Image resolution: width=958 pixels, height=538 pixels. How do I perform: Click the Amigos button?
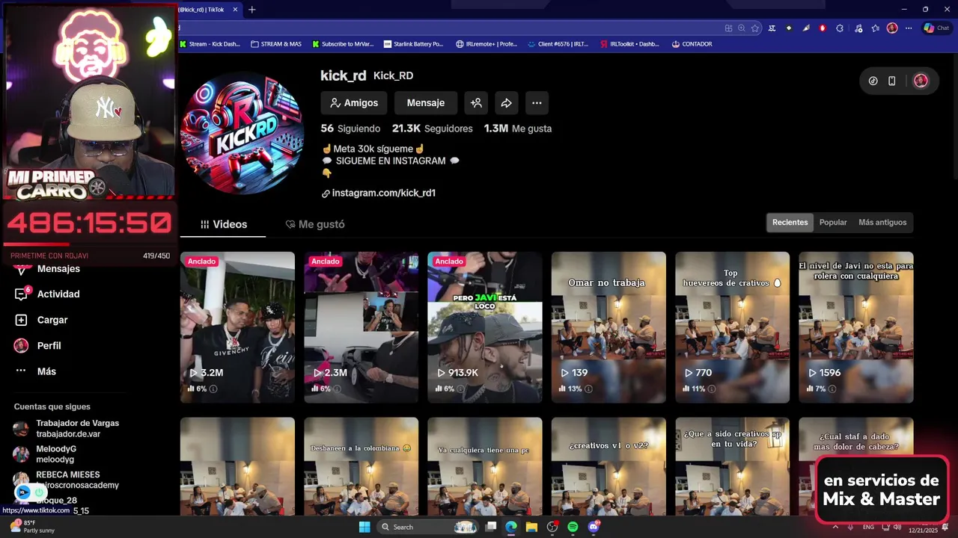[x=355, y=103]
